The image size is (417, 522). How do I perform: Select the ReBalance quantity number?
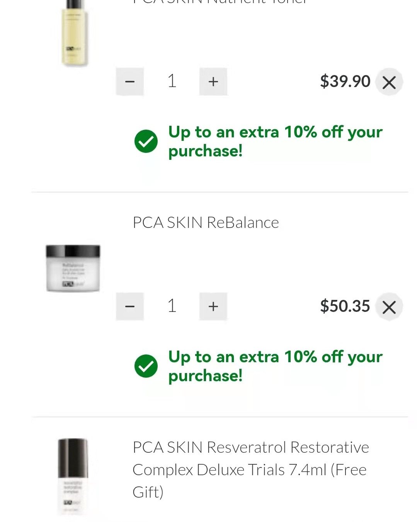pos(172,306)
